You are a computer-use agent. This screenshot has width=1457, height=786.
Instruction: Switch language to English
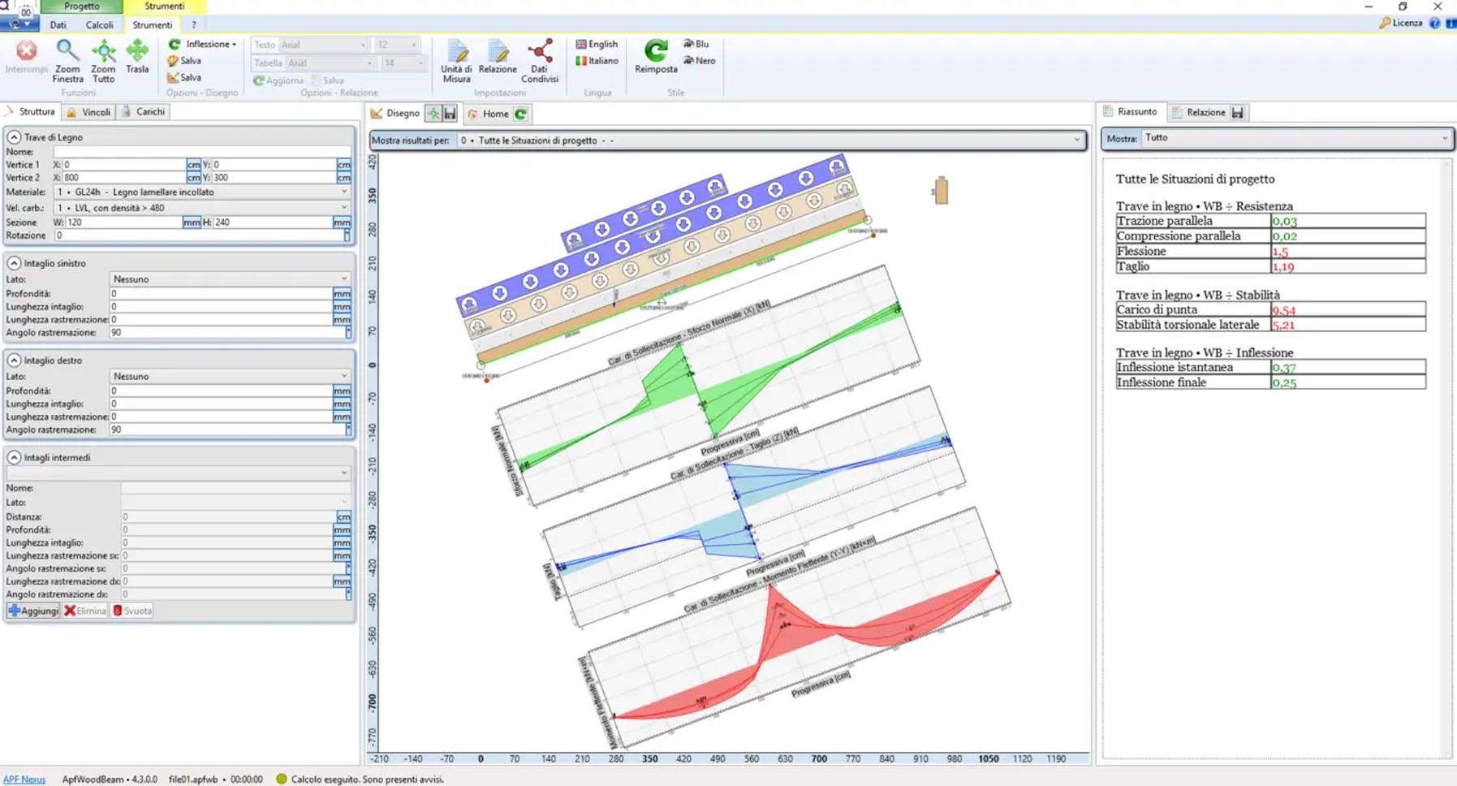click(597, 44)
